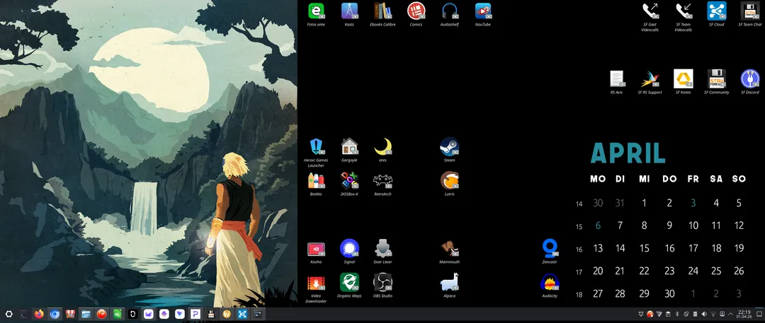Open the terminal from the taskbar

[23, 315]
